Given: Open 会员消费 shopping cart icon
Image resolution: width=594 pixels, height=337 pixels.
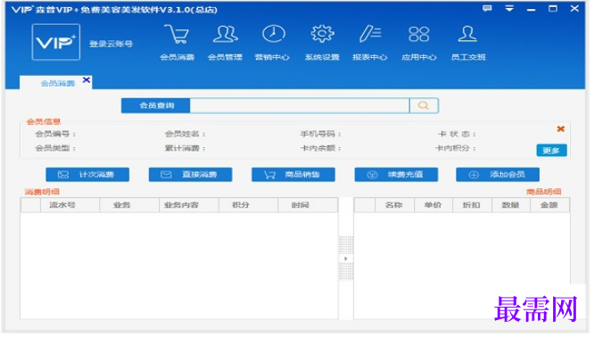Looking at the screenshot, I should pyautogui.click(x=177, y=35).
